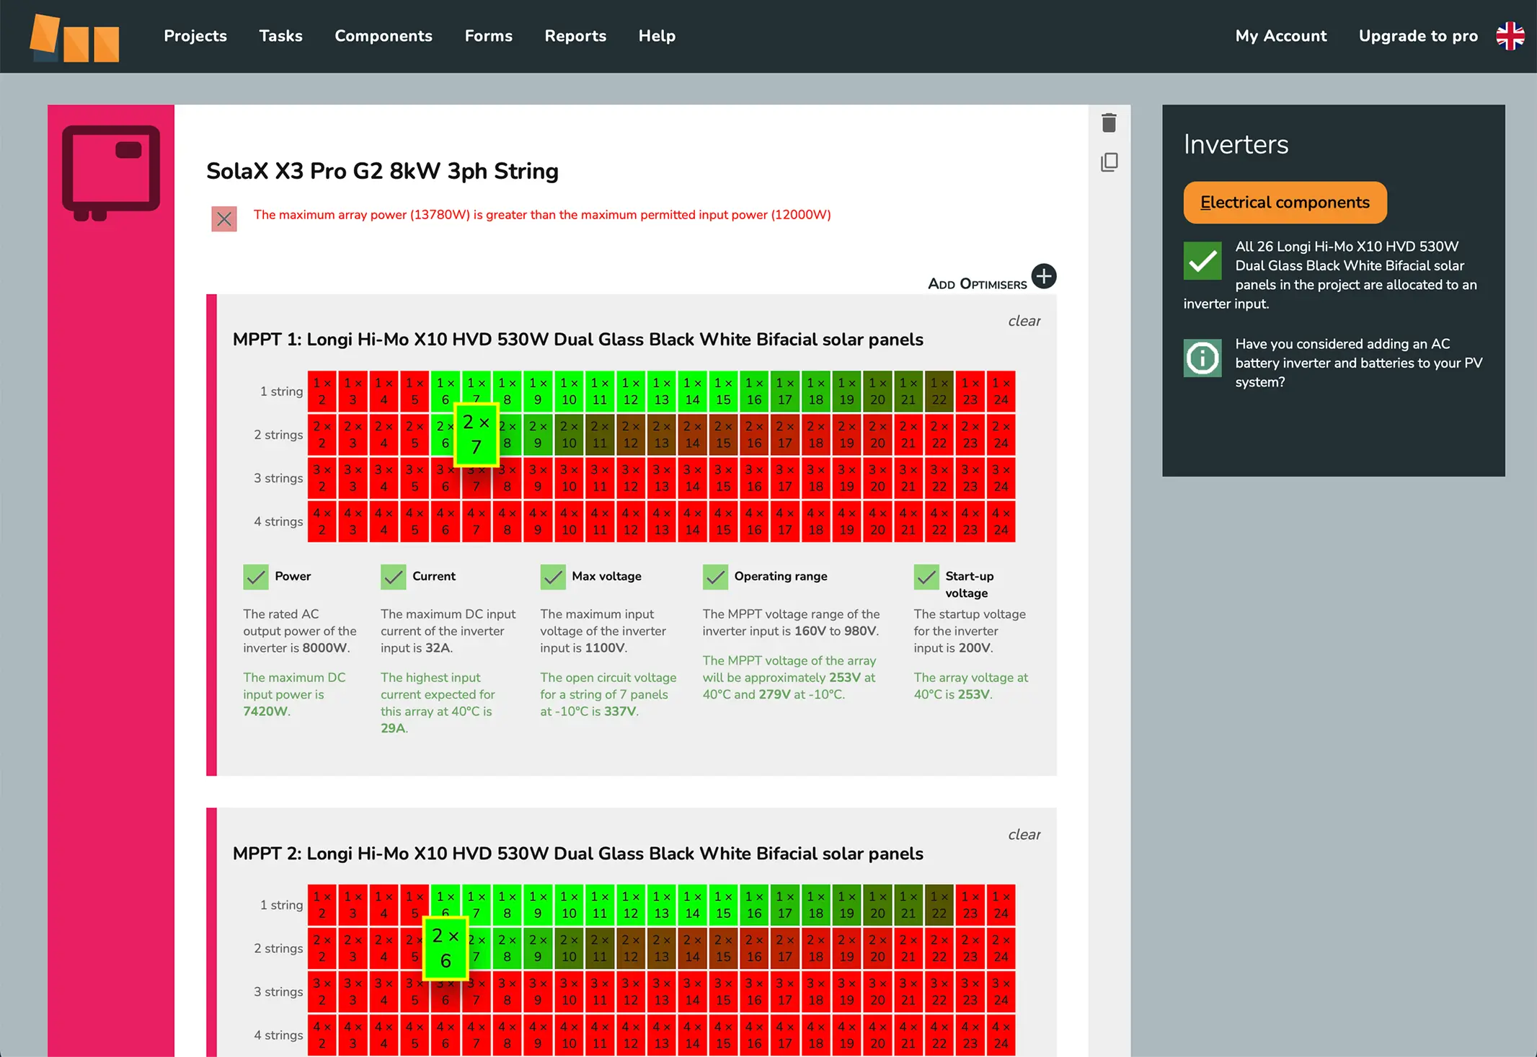
Task: Open the Reports menu
Action: [x=575, y=36]
